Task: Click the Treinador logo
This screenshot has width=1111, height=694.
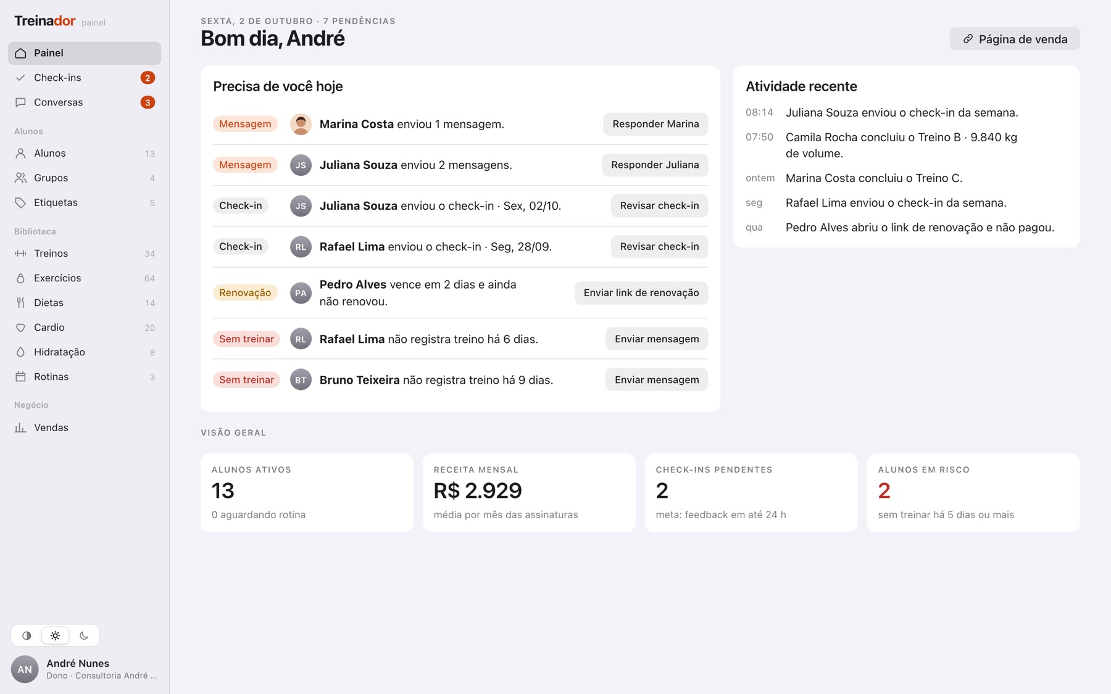Action: click(x=45, y=21)
